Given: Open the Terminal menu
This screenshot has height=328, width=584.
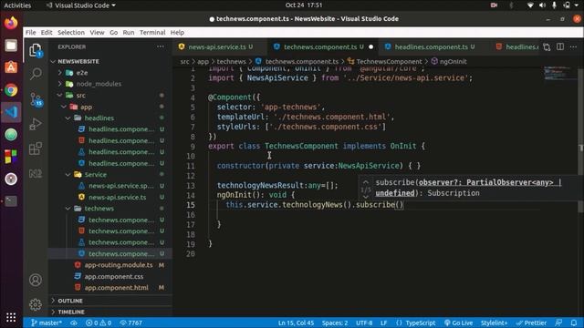Looking at the screenshot, I should 152,33.
